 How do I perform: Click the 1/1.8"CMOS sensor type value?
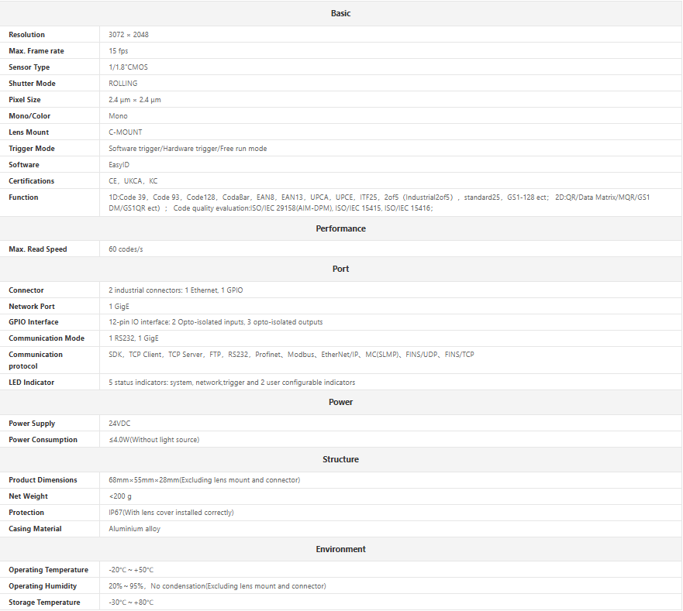(x=128, y=67)
